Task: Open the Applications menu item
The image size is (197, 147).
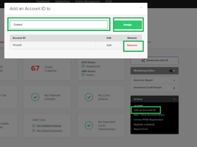Action: [62, 1]
